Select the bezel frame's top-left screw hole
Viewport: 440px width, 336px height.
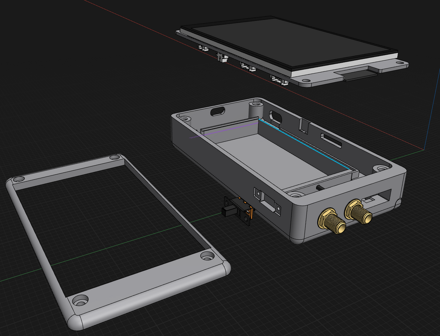pyautogui.click(x=19, y=179)
